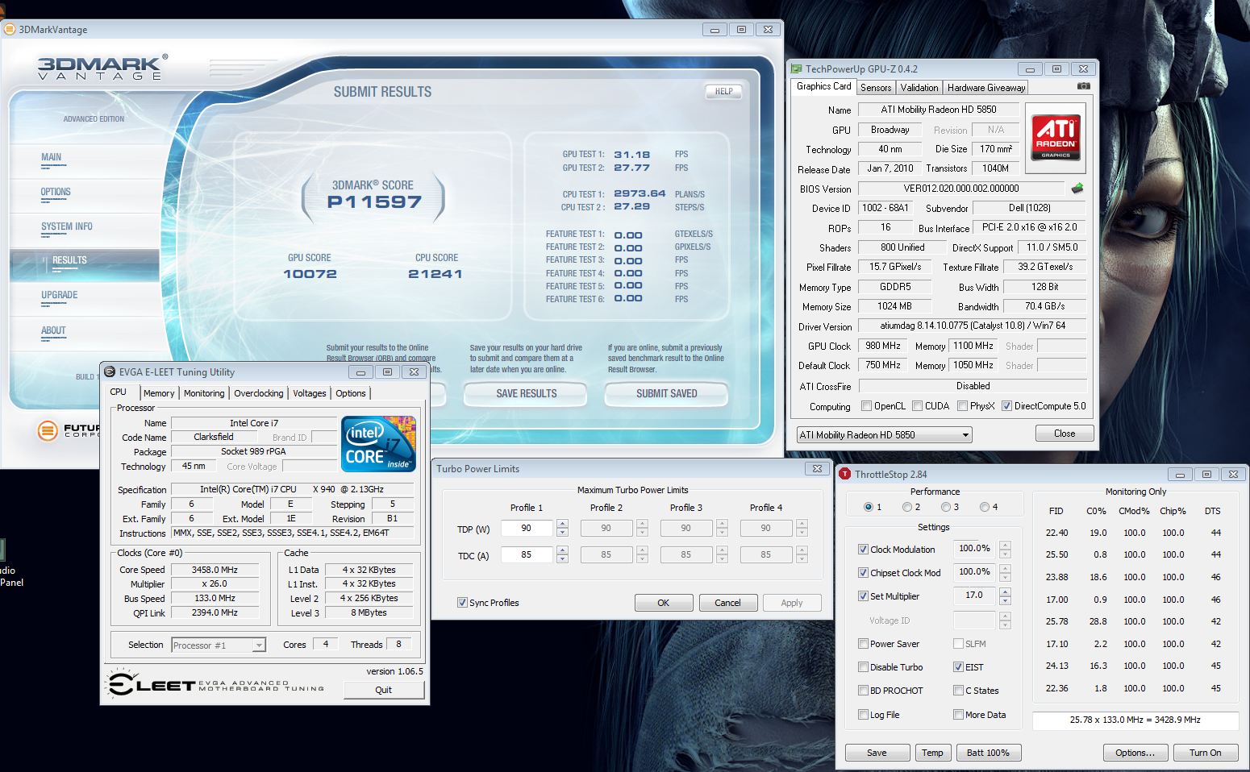Switch to the Sensors tab in GPU-Z

(x=876, y=87)
